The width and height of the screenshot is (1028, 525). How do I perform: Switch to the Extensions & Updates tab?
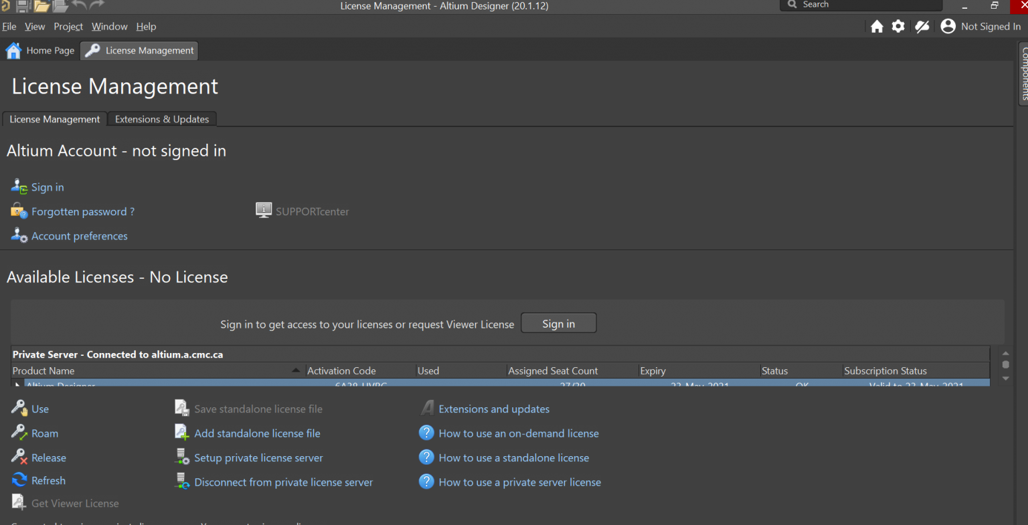tap(162, 119)
